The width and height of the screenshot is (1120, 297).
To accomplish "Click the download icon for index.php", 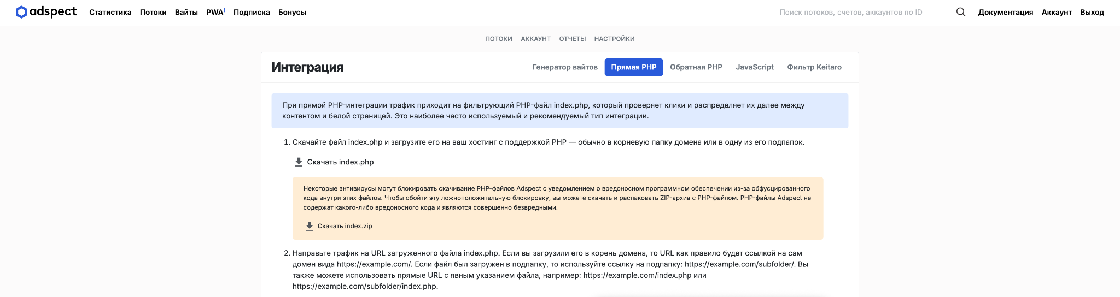I will [x=299, y=162].
